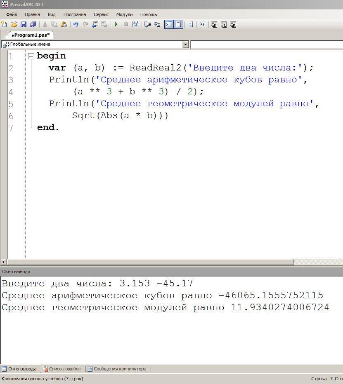Select the Program1.pas tab
Image resolution: width=343 pixels, height=384 pixels.
pyautogui.click(x=31, y=35)
